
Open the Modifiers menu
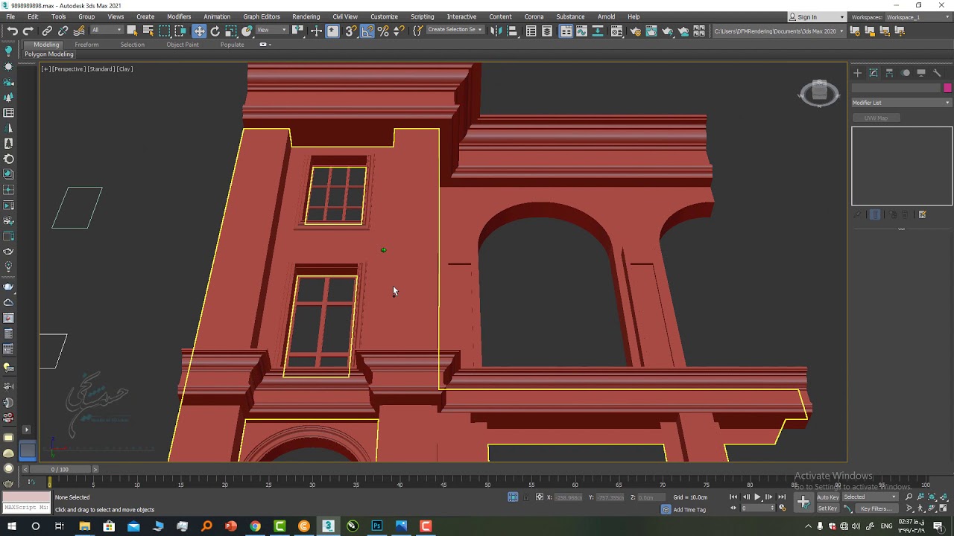(179, 16)
